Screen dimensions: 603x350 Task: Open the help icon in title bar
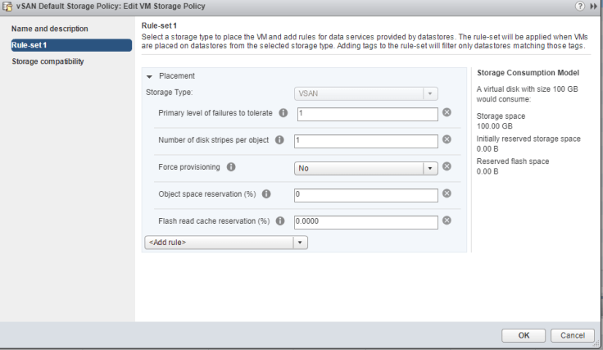tap(581, 7)
